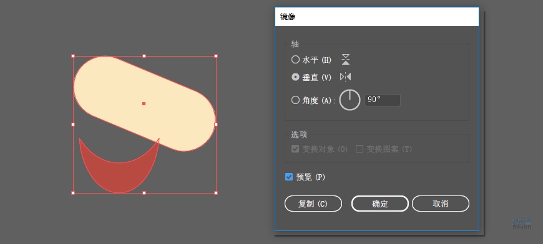Screen dimensions: 543x244
Task: Click the left-middle selection handle
Action: [73, 124]
